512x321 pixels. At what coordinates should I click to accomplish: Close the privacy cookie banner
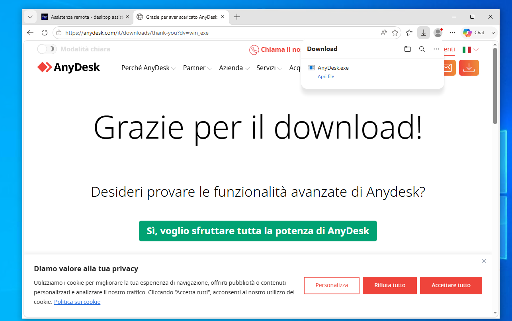point(484,261)
